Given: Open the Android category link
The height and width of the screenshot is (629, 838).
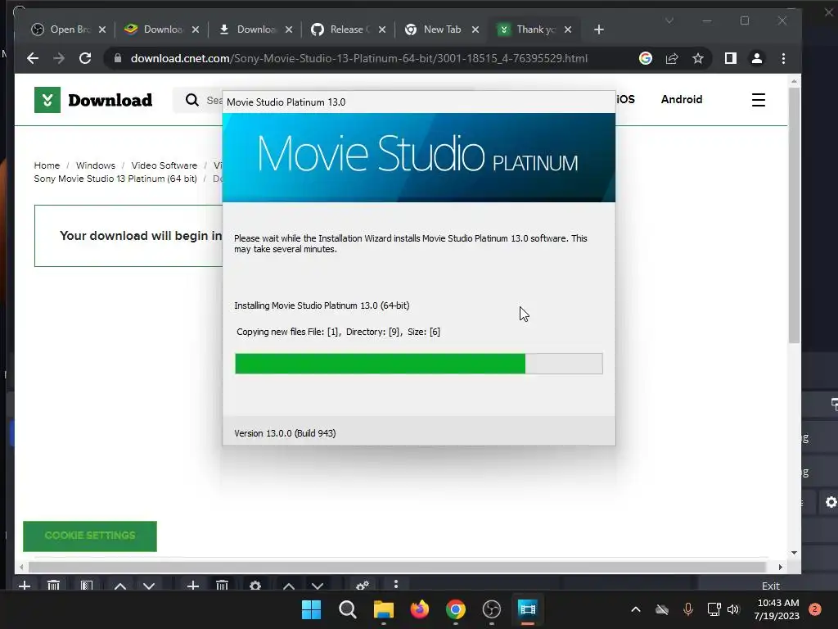Looking at the screenshot, I should pyautogui.click(x=682, y=99).
